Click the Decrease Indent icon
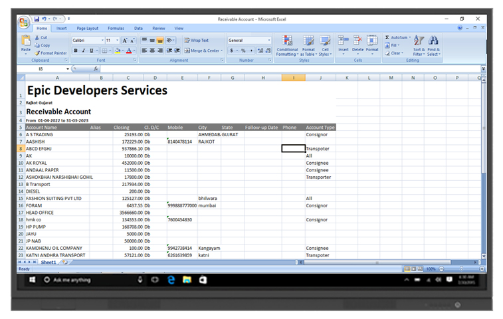Image resolution: width=503 pixels, height=319 pixels. click(169, 51)
